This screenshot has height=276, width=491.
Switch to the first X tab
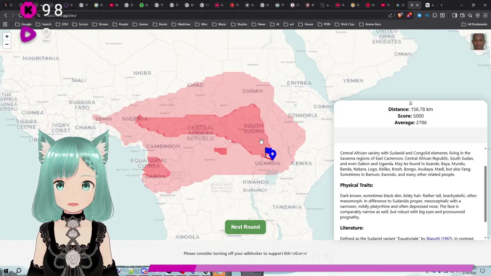click(8, 5)
